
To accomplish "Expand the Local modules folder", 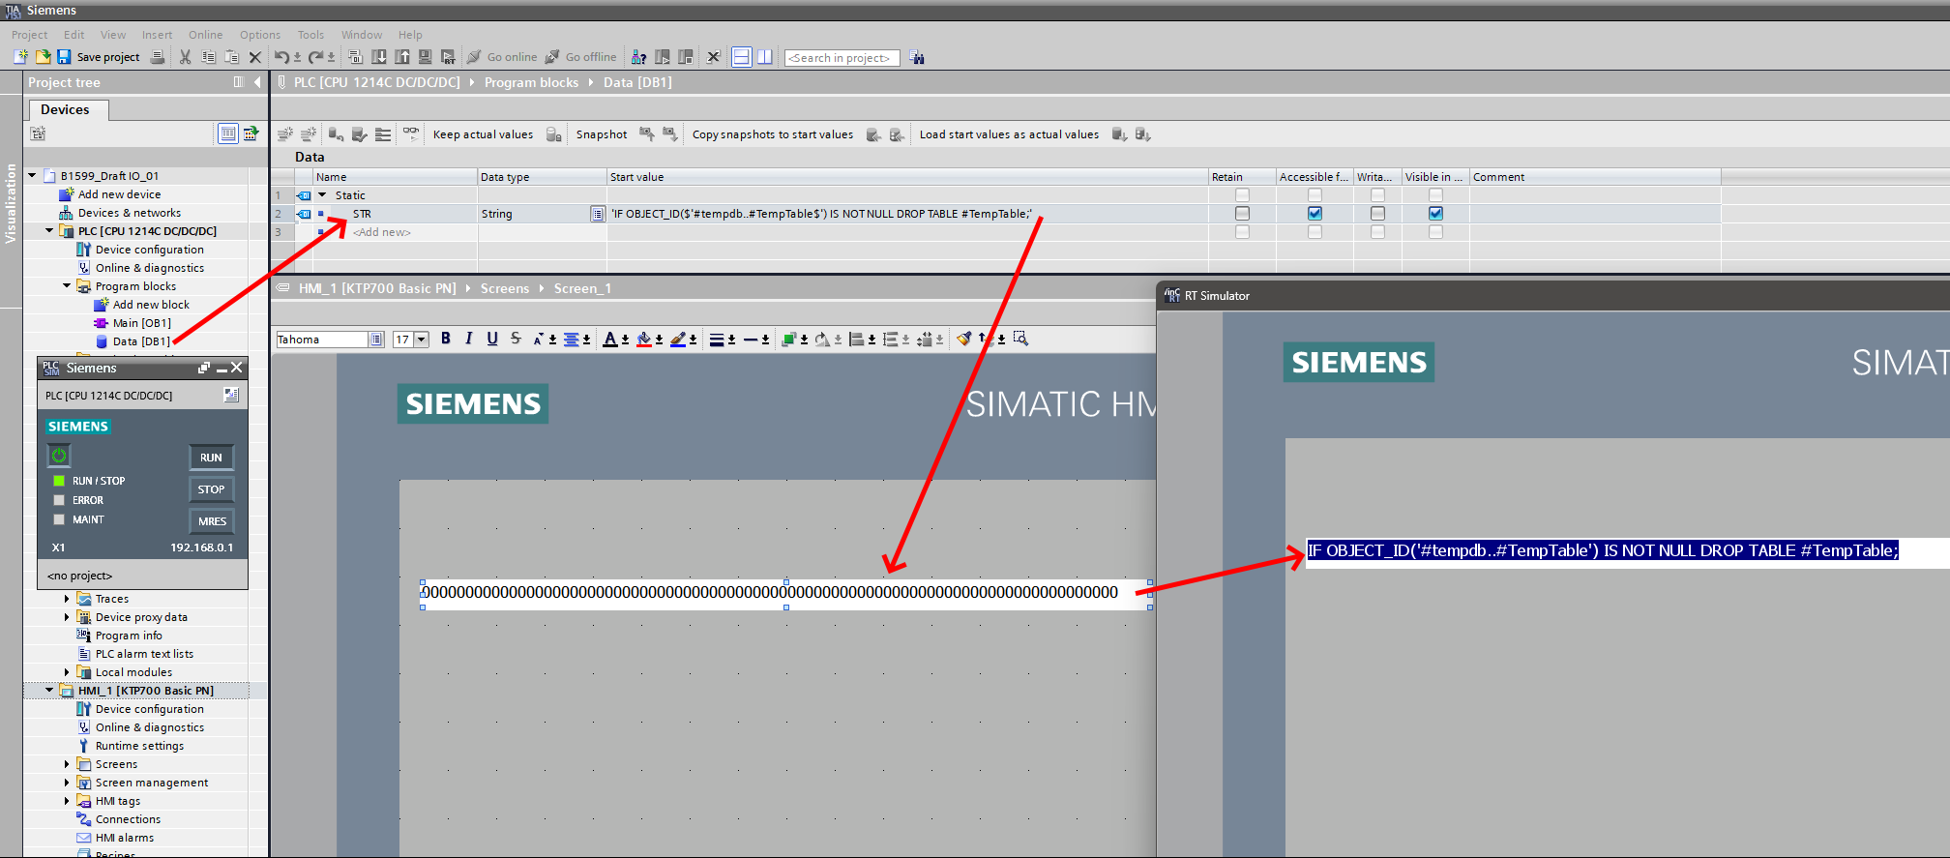I will pyautogui.click(x=67, y=672).
